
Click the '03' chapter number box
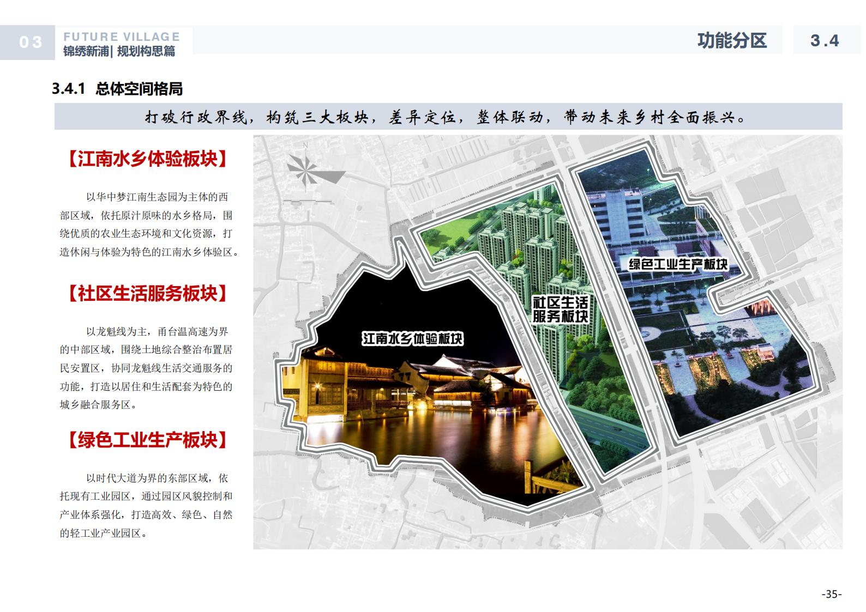click(x=28, y=43)
